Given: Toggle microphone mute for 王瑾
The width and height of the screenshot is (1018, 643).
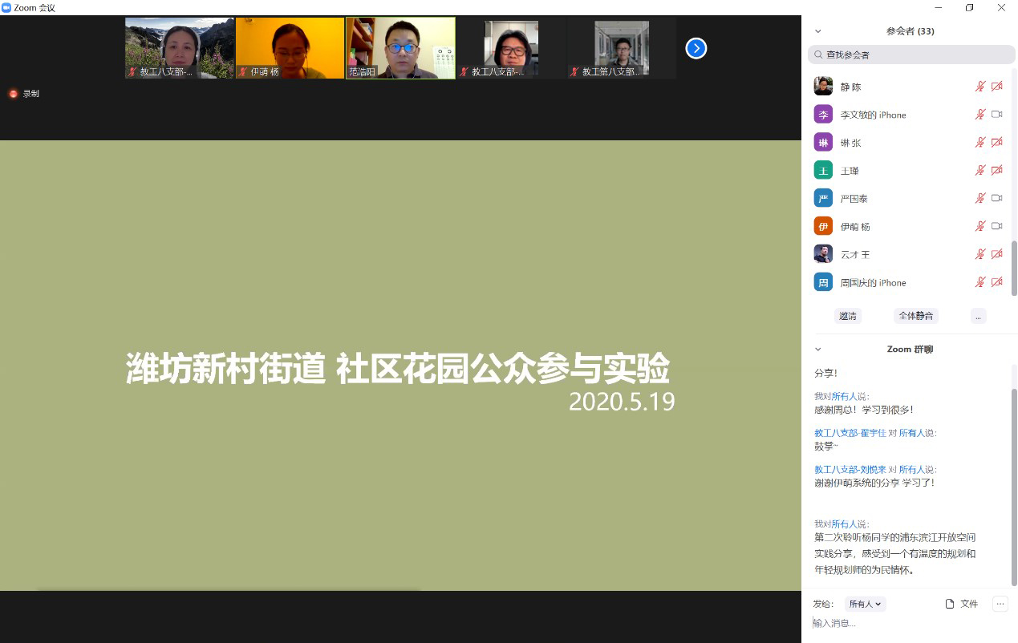Looking at the screenshot, I should tap(979, 171).
